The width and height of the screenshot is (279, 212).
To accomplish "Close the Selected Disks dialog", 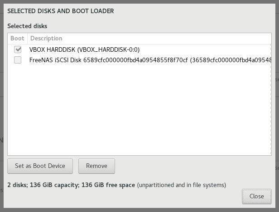I will (x=256, y=196).
